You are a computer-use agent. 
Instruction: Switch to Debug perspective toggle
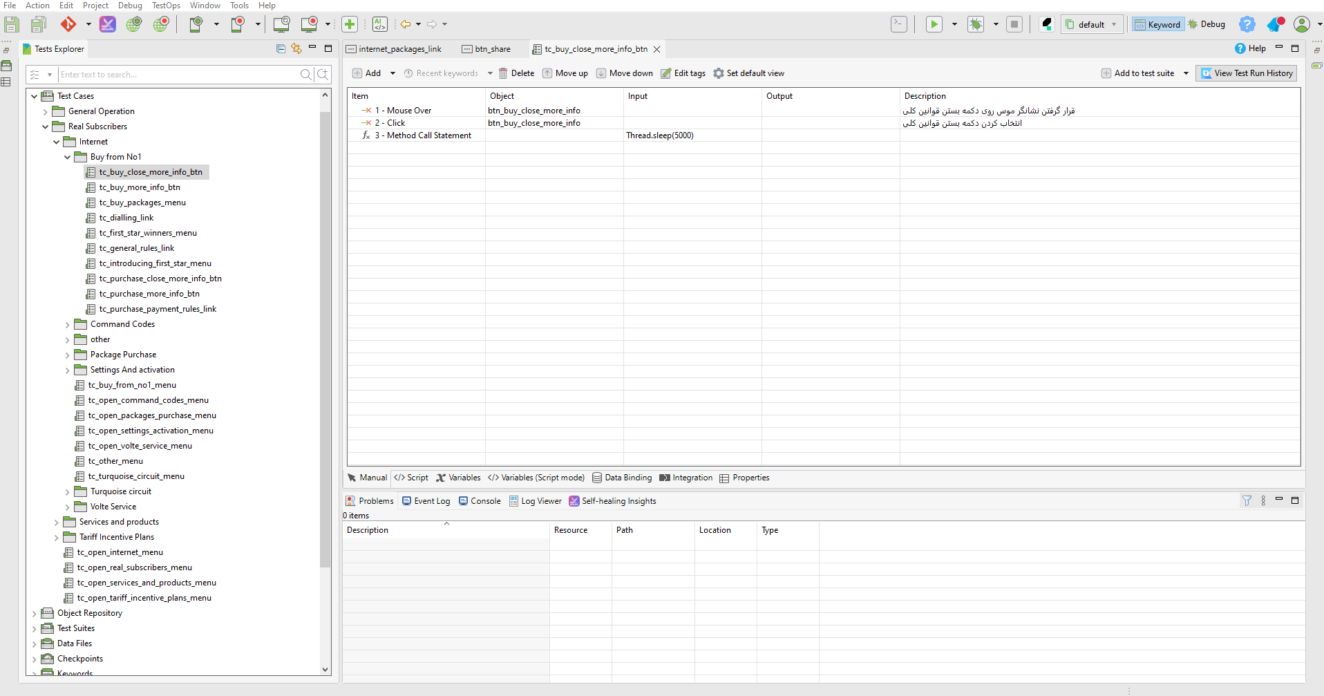click(1207, 25)
